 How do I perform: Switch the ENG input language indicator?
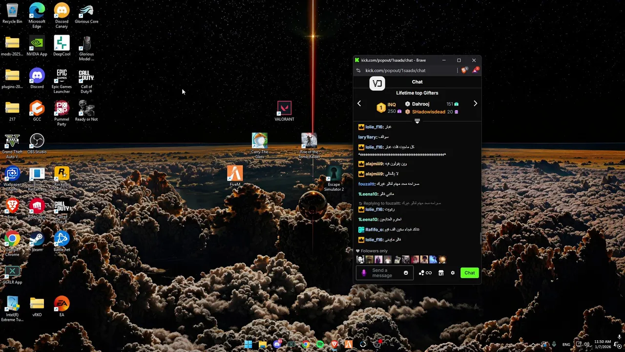tap(566, 345)
